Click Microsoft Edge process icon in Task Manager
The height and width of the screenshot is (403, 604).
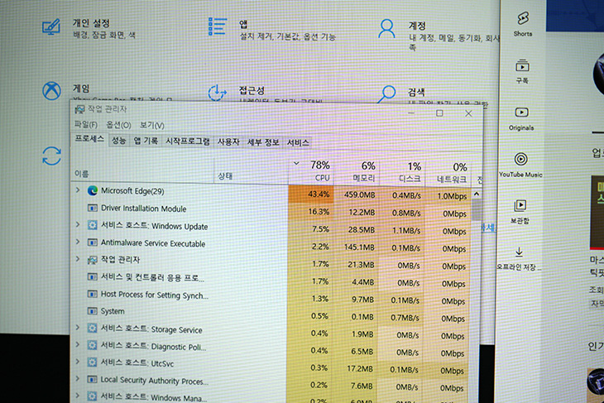point(93,190)
